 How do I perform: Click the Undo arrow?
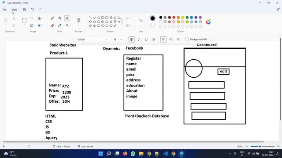[x=32, y=10]
